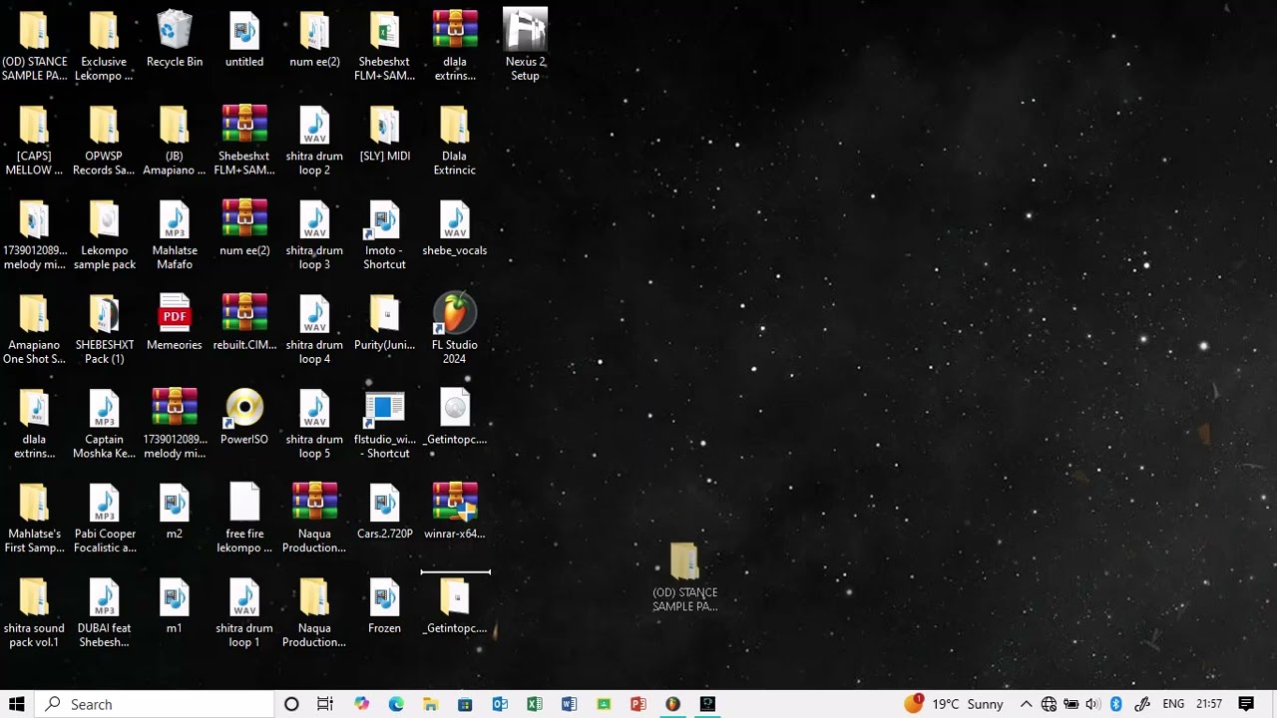Screen dimensions: 1277x718
Task: Open Outlook from the taskbar
Action: pyautogui.click(x=500, y=704)
